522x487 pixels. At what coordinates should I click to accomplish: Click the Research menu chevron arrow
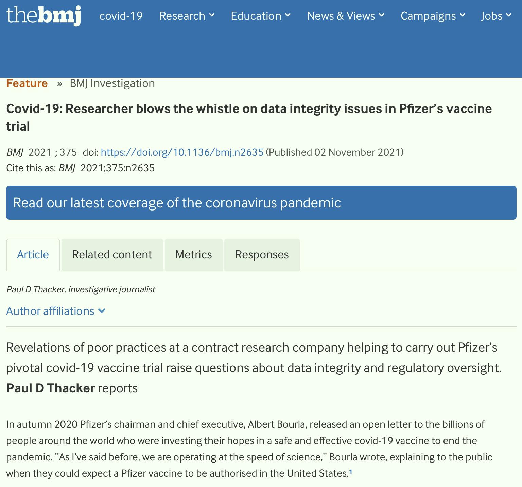[x=212, y=15]
